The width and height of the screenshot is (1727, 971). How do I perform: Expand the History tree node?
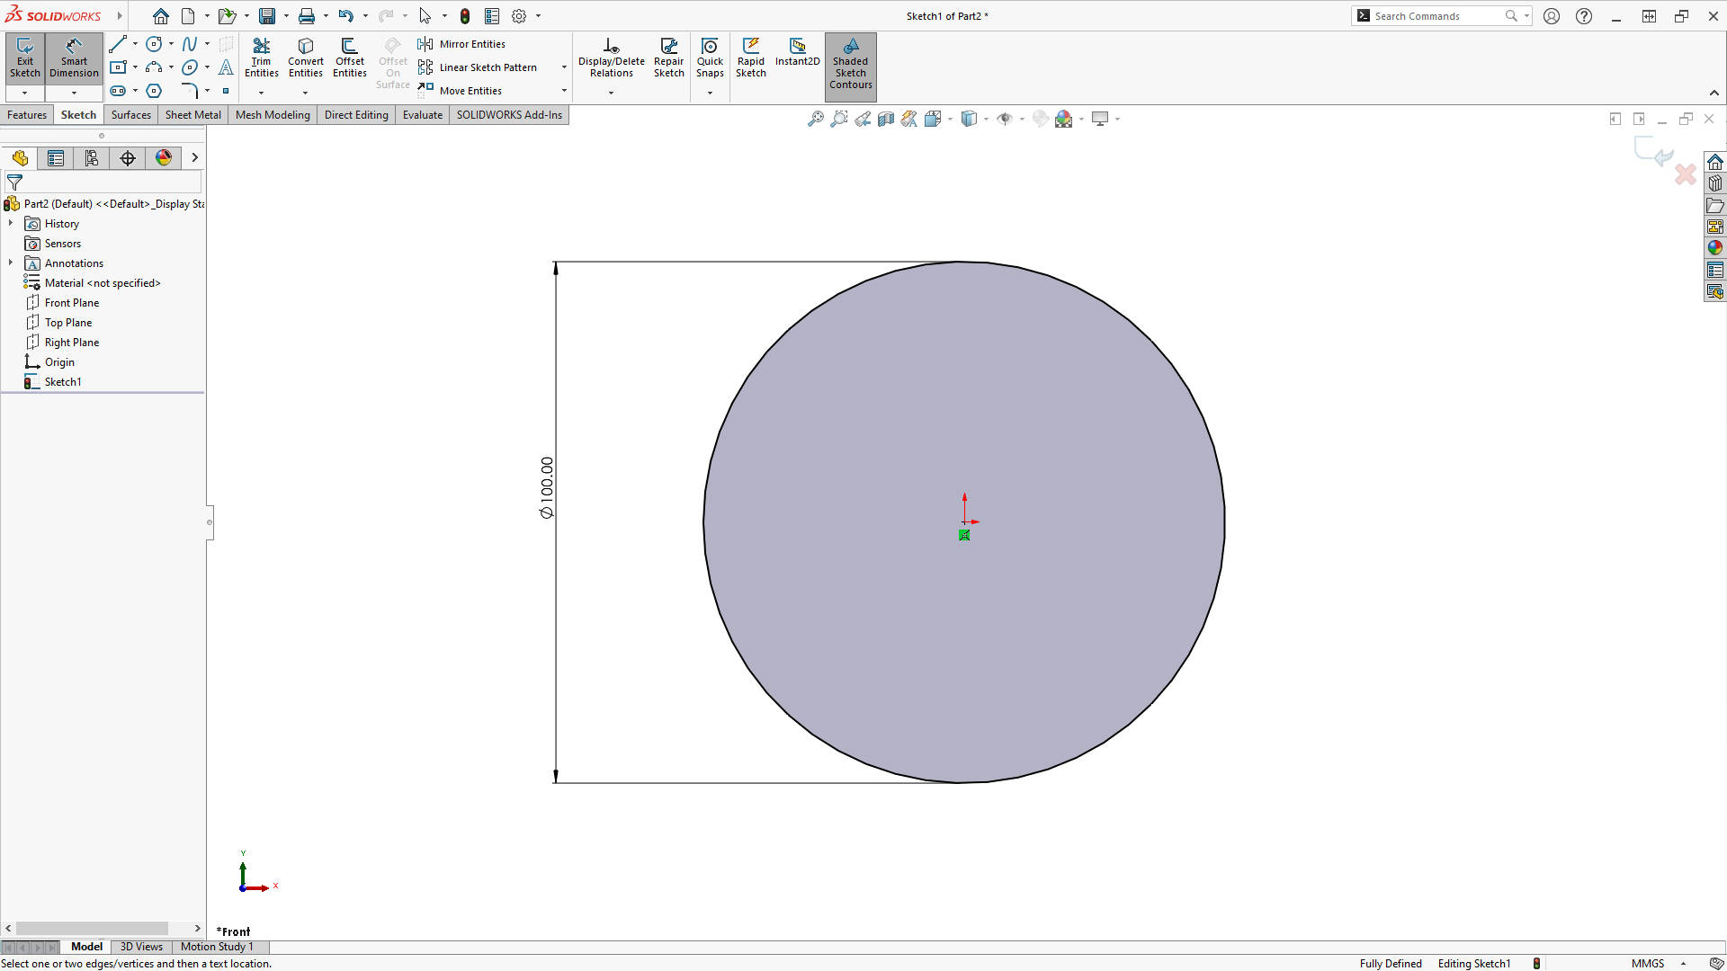tap(11, 223)
